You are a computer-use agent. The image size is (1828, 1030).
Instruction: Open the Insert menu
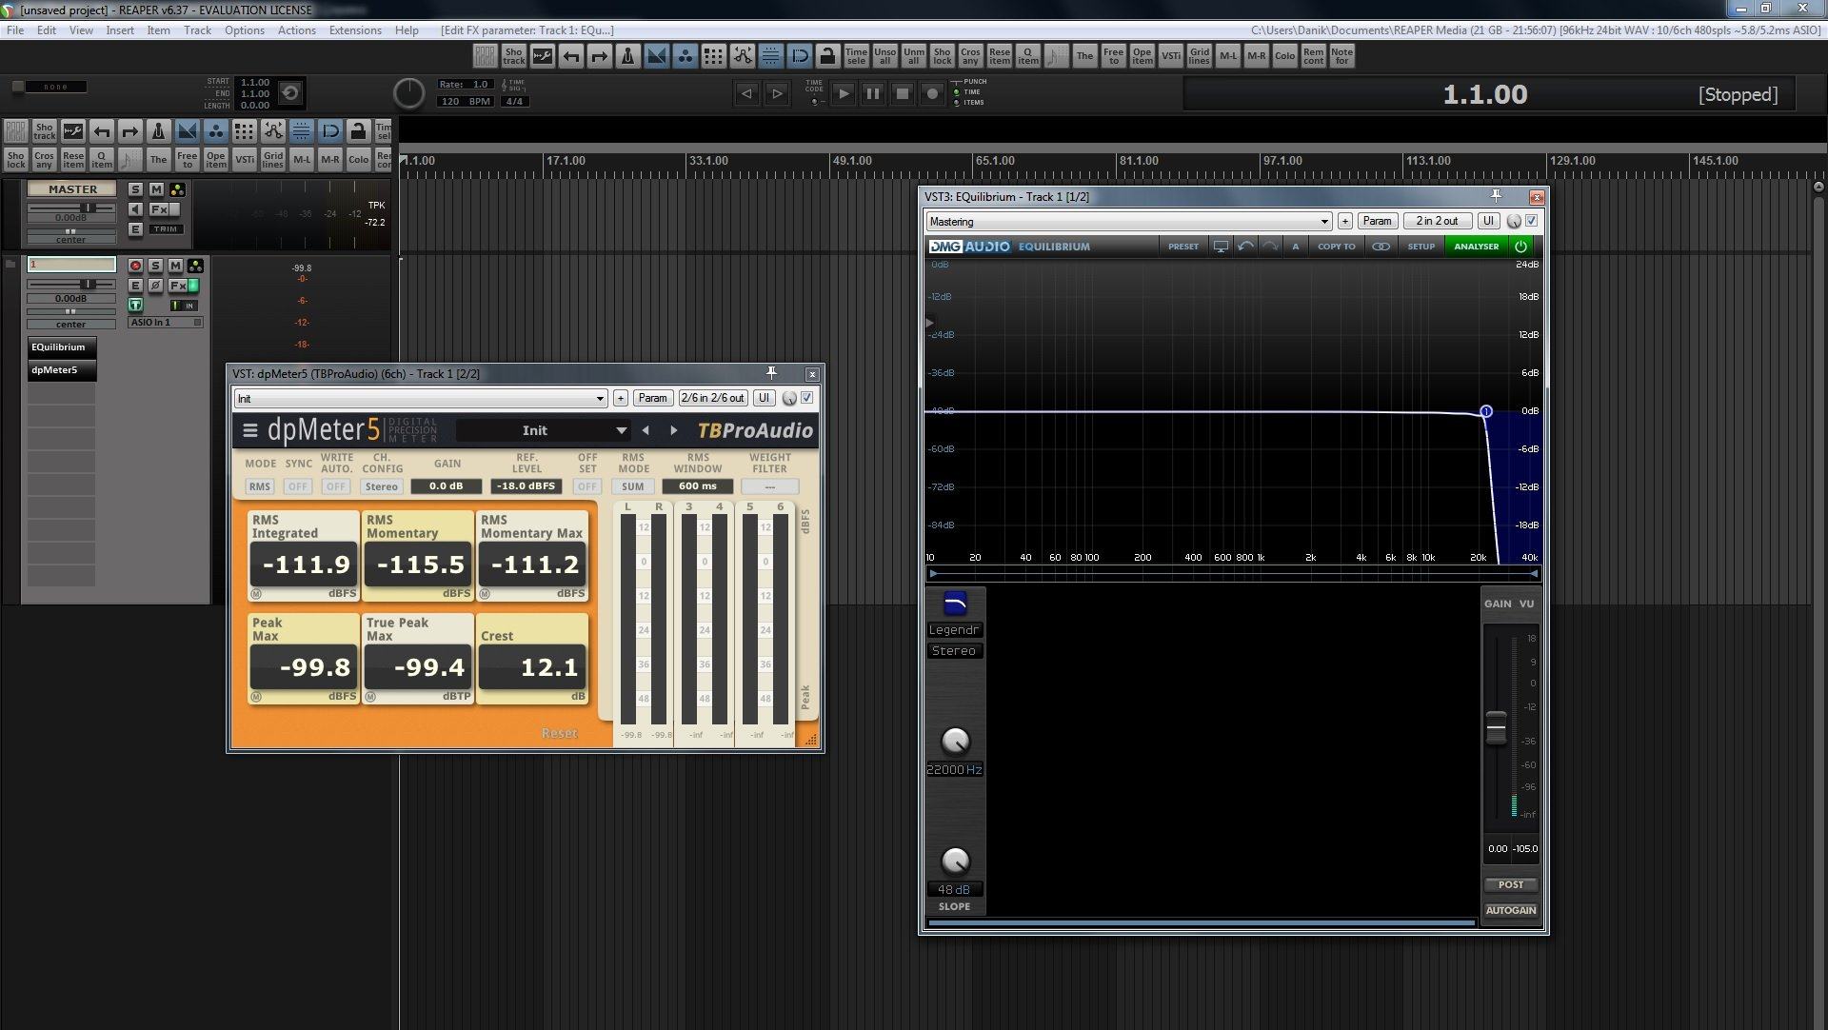pyautogui.click(x=120, y=30)
